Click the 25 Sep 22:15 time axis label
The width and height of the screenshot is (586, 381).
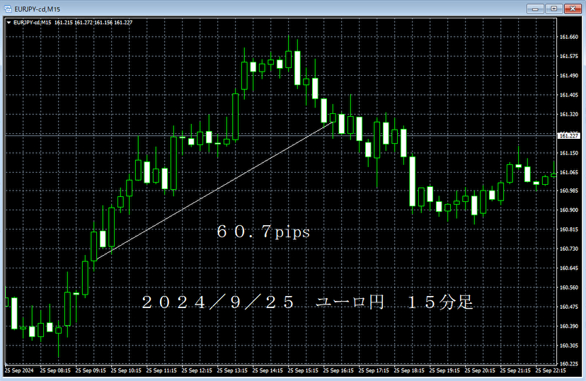(x=551, y=370)
